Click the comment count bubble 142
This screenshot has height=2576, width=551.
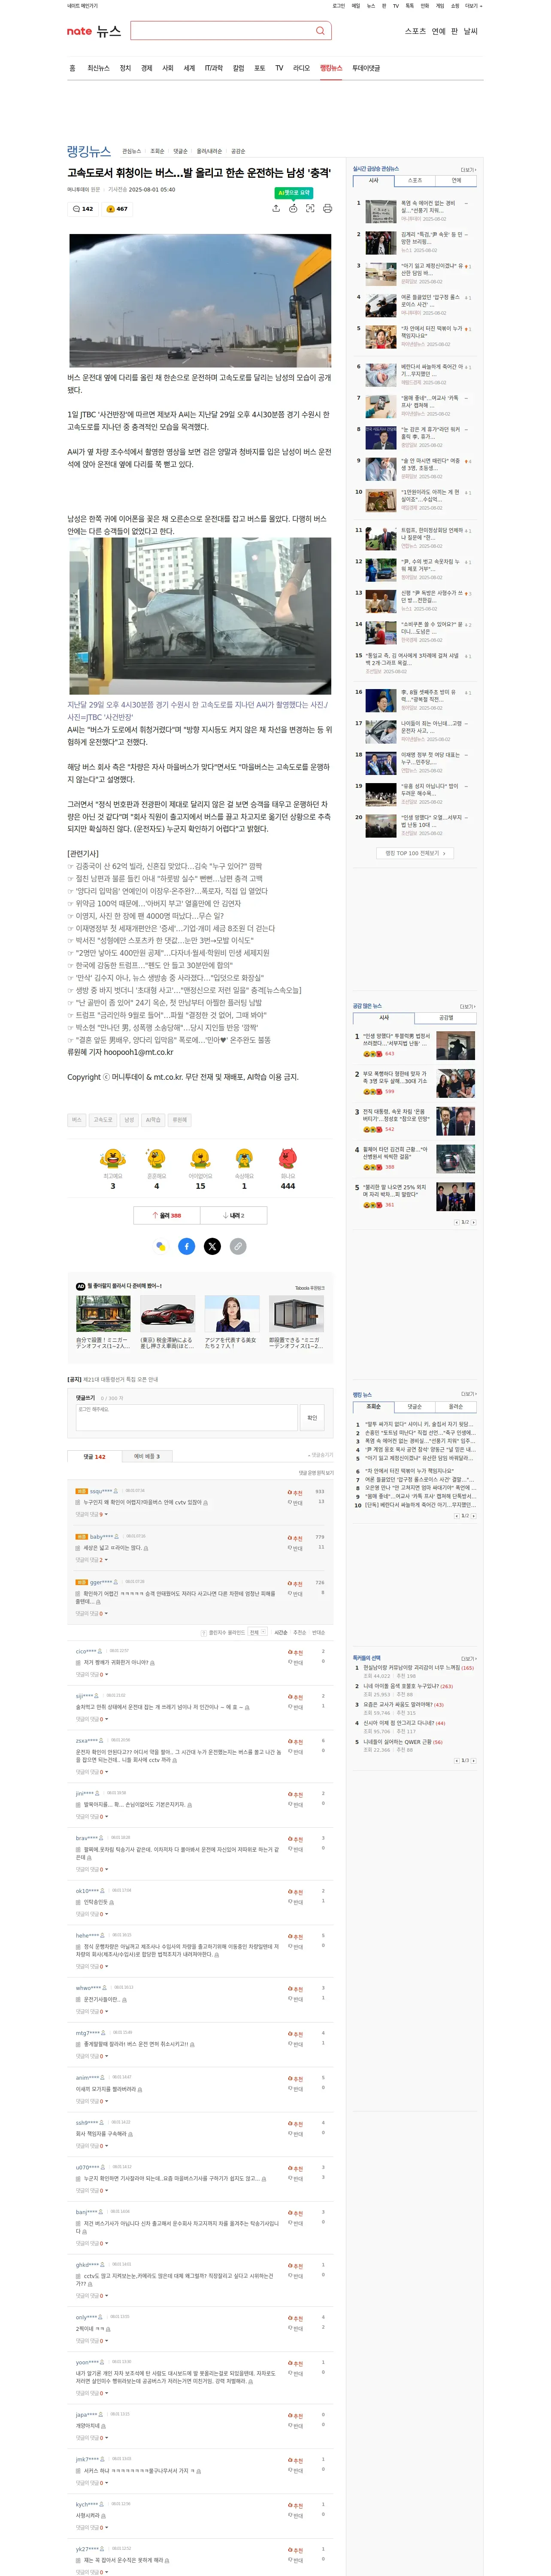click(83, 209)
